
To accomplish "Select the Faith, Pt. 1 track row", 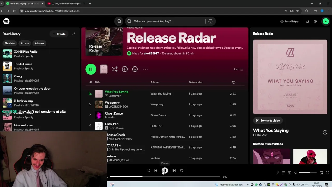I will [x=165, y=126].
